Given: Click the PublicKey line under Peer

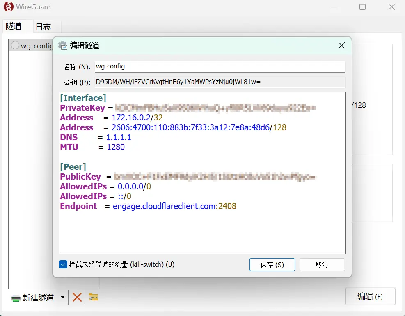Looking at the screenshot, I should click(188, 177).
